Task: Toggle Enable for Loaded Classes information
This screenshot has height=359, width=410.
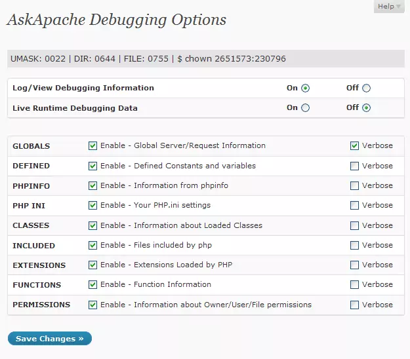Action: 93,225
